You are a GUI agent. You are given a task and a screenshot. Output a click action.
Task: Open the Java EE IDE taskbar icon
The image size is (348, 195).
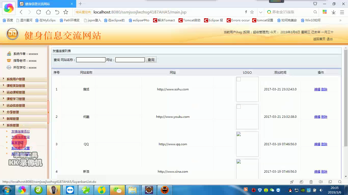(x=149, y=190)
